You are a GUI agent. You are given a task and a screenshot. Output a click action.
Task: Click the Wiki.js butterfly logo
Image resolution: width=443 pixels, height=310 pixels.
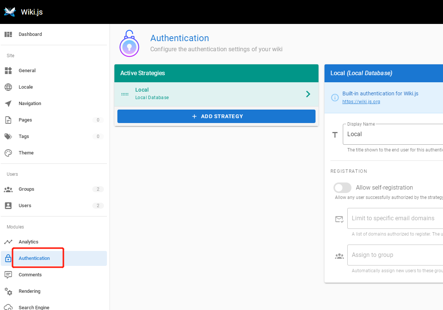coord(10,12)
